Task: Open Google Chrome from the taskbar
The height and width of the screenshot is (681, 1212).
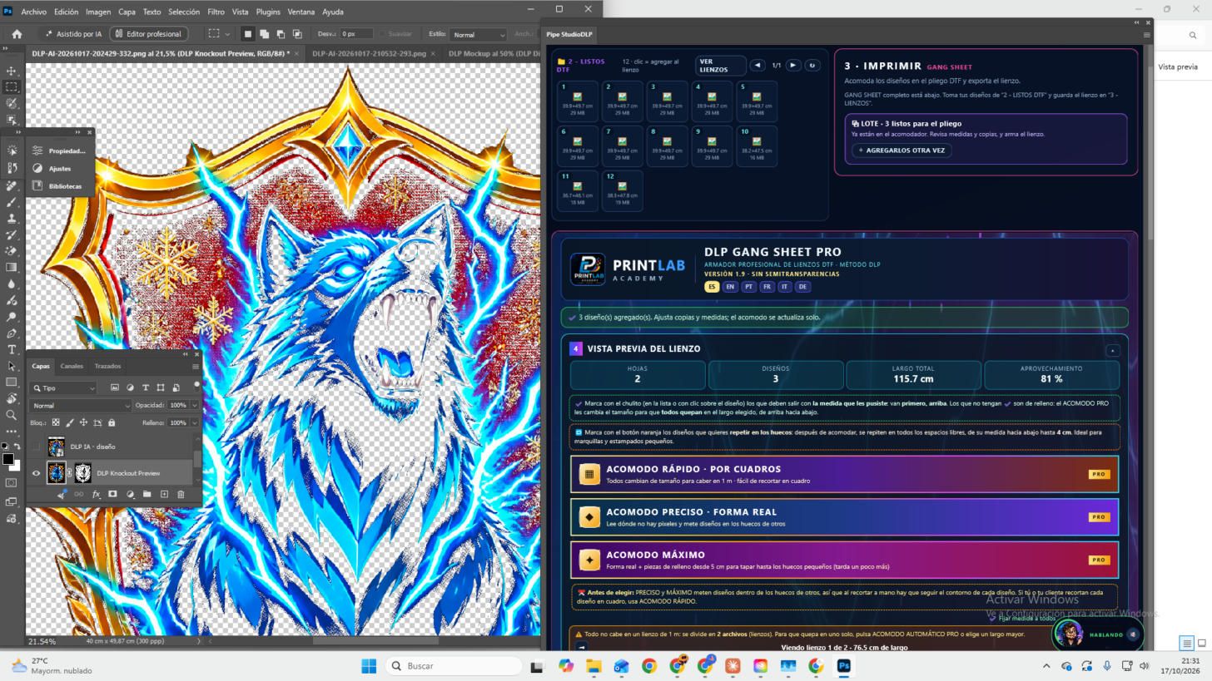Action: [649, 666]
